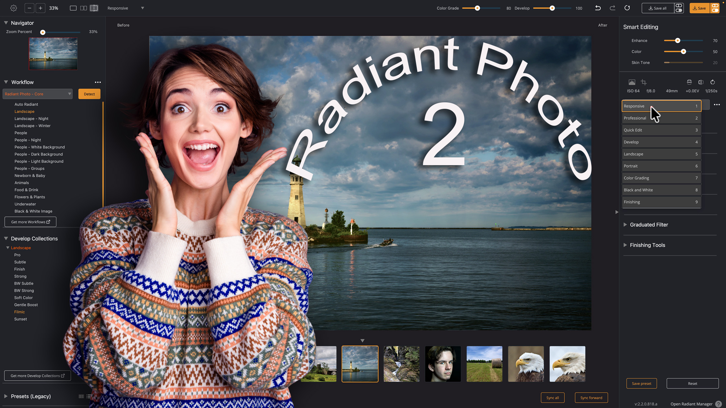Toggle the list view for Presets (Legacy)
The width and height of the screenshot is (726, 408).
(x=88, y=396)
